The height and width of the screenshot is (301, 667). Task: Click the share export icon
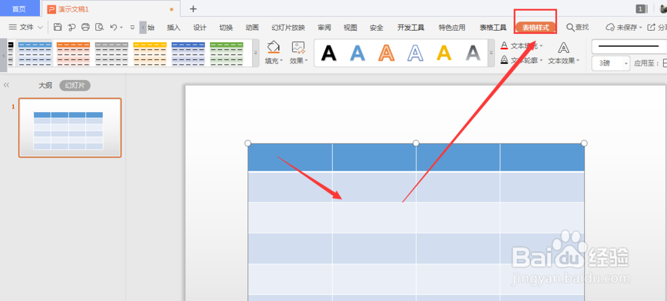pyautogui.click(x=651, y=27)
